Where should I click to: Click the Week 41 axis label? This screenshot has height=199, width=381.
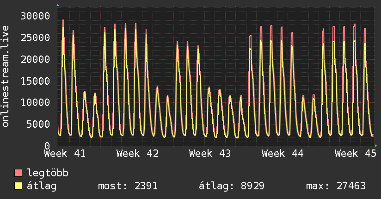click(x=65, y=154)
